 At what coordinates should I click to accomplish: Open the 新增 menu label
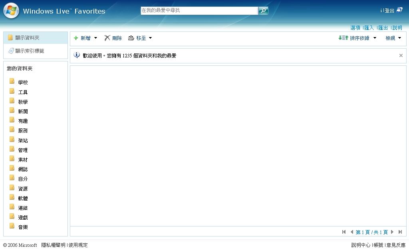(85, 38)
